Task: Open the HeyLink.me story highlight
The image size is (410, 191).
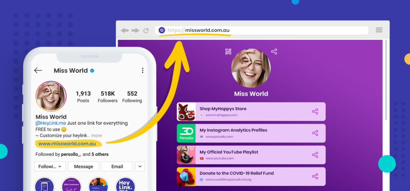Action: (125, 185)
